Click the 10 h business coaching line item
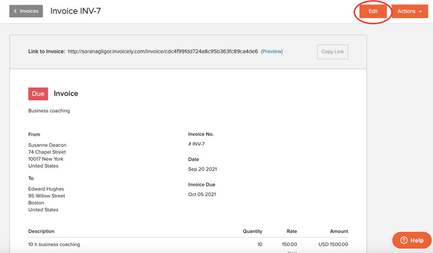 click(x=54, y=244)
